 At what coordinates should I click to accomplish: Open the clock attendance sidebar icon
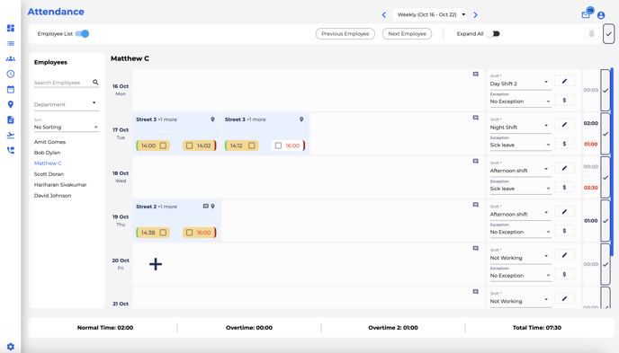point(11,74)
